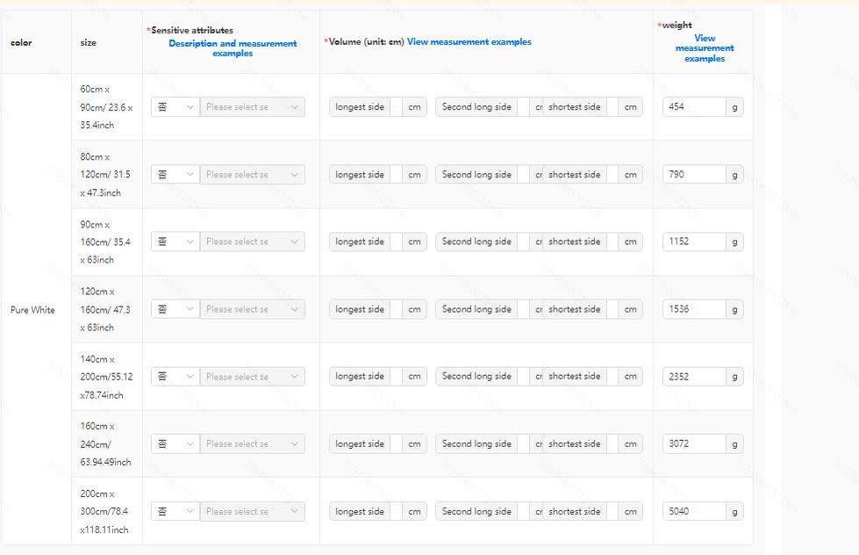859x555 pixels.
Task: Open 'Description and measurement examples' link
Action: (233, 48)
